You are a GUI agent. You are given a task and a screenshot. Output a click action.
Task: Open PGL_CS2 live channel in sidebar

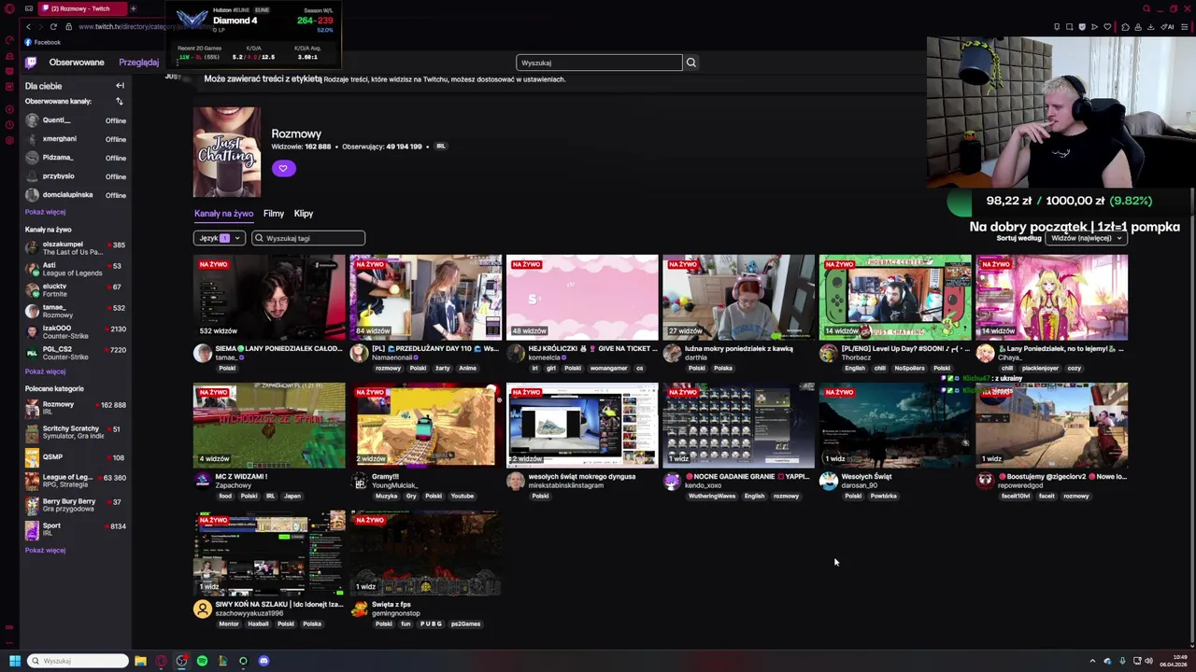pos(75,353)
